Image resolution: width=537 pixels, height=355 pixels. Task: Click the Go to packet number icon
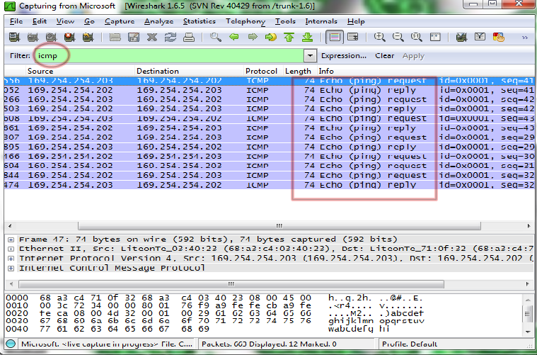(x=270, y=37)
